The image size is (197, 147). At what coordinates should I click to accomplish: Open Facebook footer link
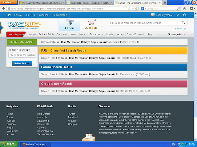pyautogui.click(x=73, y=117)
